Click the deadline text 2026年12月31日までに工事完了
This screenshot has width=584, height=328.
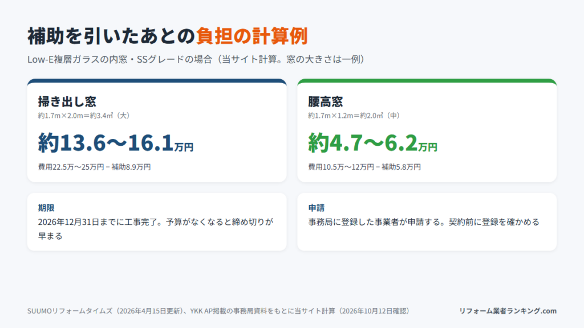[99, 222]
